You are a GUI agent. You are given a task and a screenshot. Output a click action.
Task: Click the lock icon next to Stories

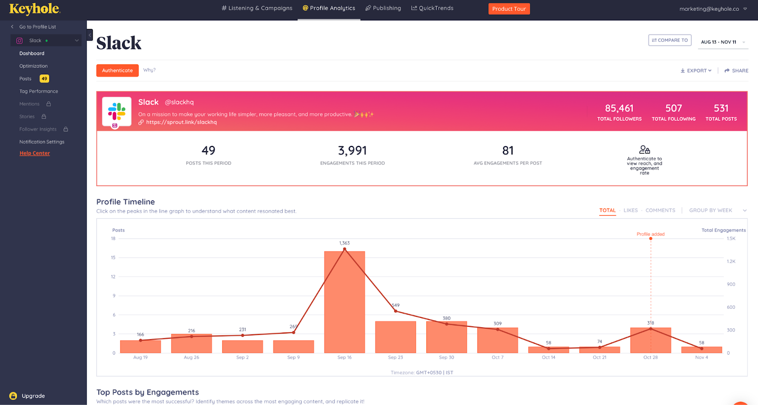click(x=44, y=117)
